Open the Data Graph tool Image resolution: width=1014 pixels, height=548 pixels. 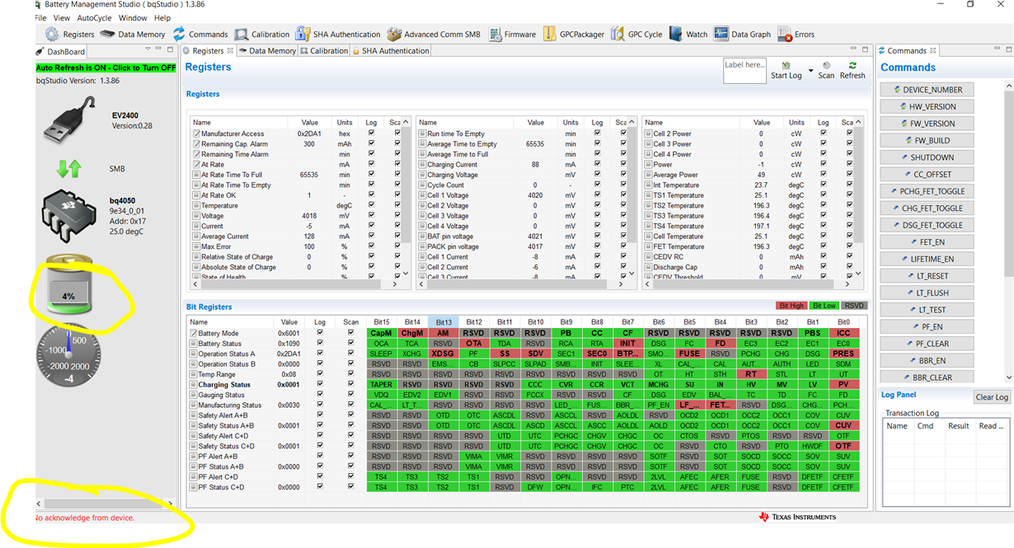pyautogui.click(x=742, y=35)
